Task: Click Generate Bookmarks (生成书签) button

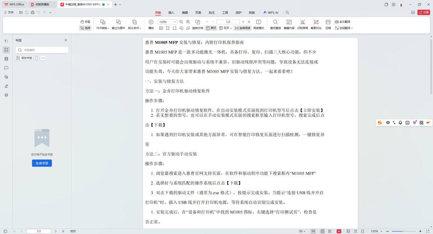Action: (x=42, y=163)
